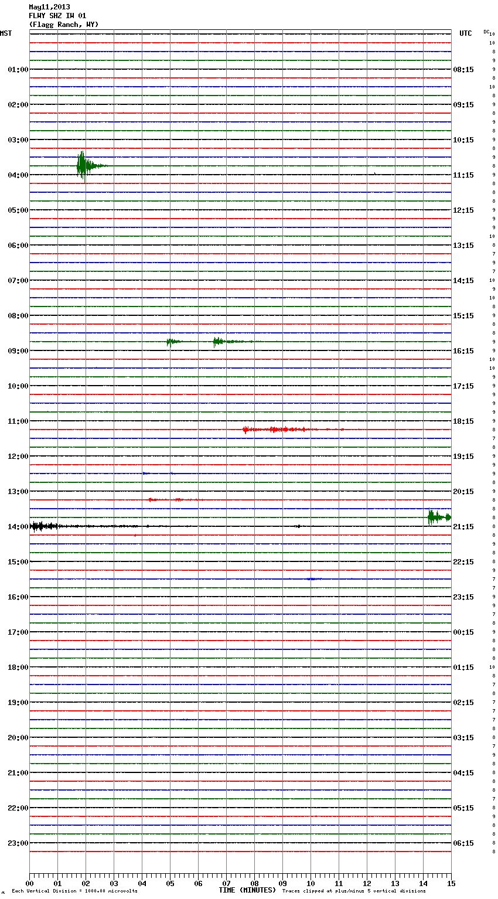The width and height of the screenshot is (498, 899).
Task: Click the Traces clipped at plus/minus 5 divisions note
Action: (354, 891)
